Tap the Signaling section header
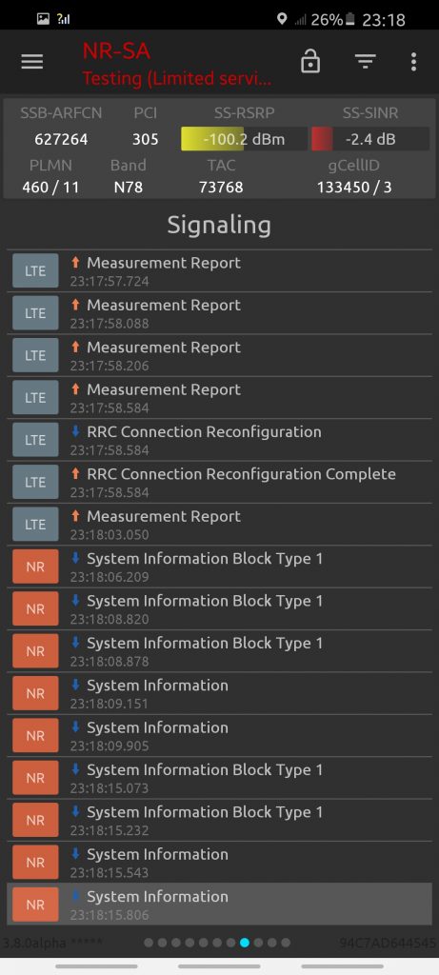 tap(219, 225)
